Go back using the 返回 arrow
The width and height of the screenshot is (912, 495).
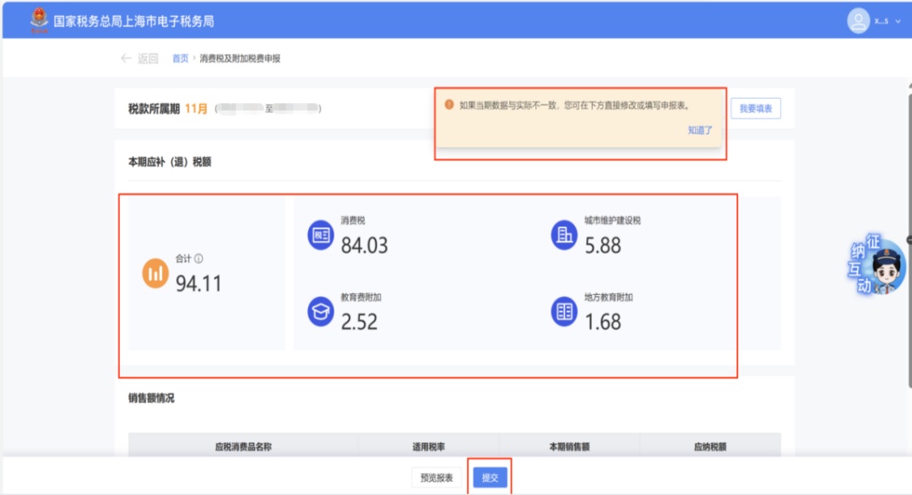(139, 58)
